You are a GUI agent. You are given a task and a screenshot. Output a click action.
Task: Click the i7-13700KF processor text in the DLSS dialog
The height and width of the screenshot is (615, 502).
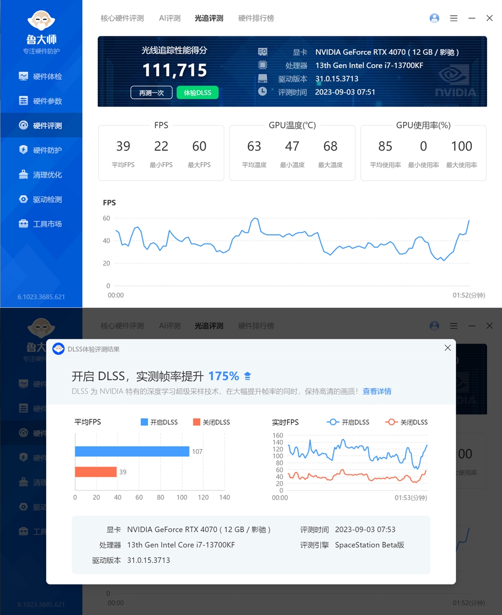click(x=181, y=545)
